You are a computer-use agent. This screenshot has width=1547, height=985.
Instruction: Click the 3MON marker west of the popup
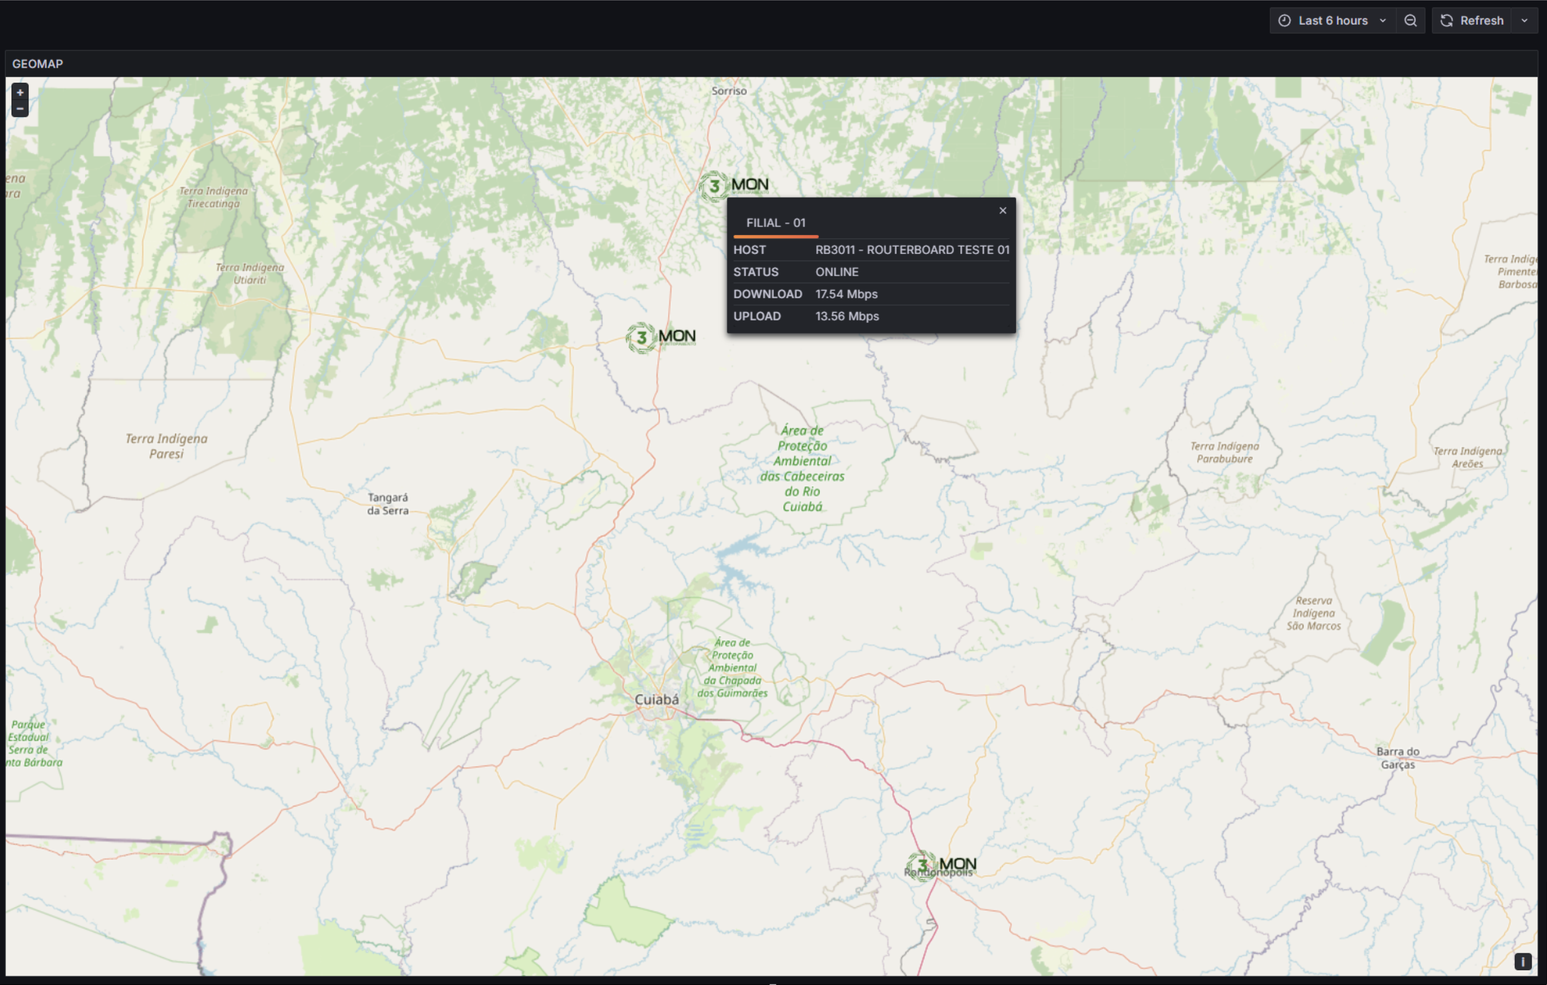(x=661, y=338)
